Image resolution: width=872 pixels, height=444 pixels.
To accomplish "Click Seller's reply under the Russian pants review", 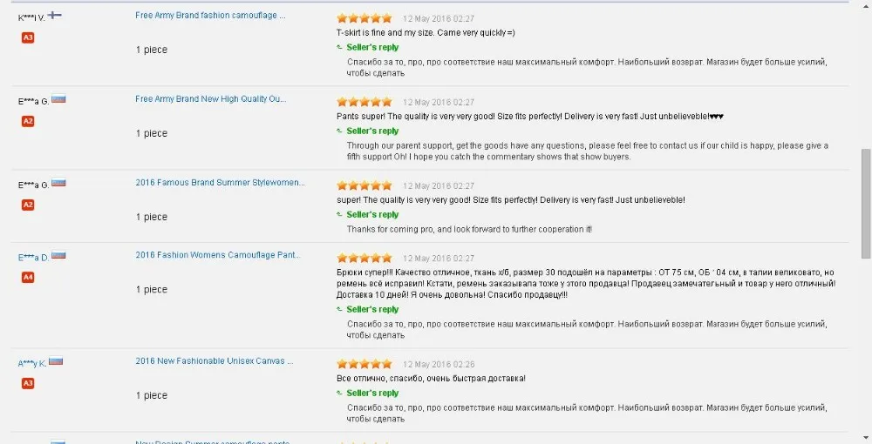I will click(372, 309).
